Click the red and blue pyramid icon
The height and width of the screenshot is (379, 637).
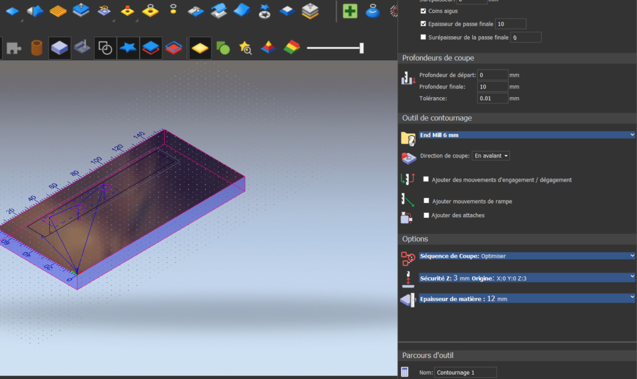(x=268, y=47)
